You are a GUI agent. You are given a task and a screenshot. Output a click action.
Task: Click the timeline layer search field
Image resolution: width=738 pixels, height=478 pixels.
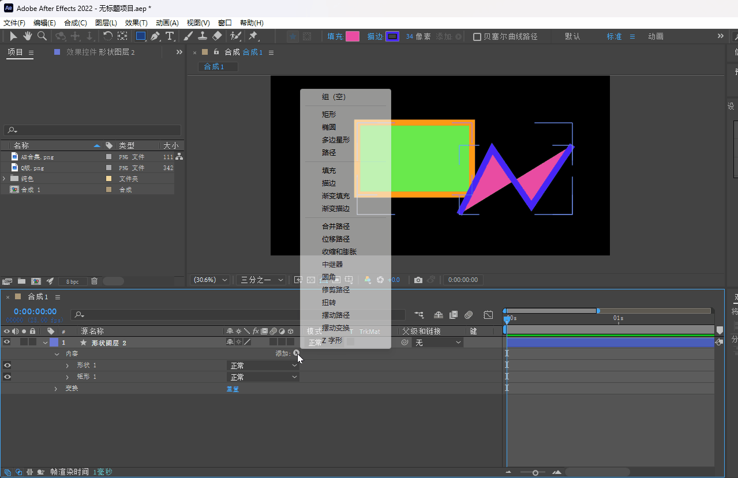238,315
